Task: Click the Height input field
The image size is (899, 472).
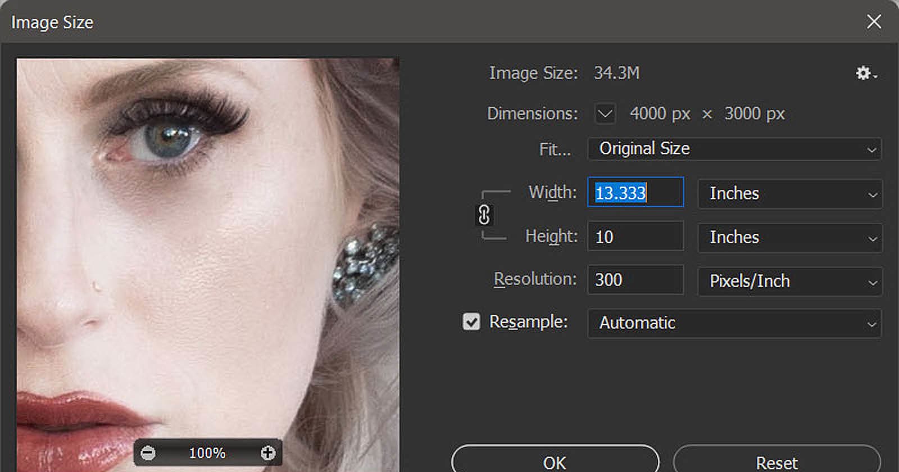Action: tap(635, 236)
